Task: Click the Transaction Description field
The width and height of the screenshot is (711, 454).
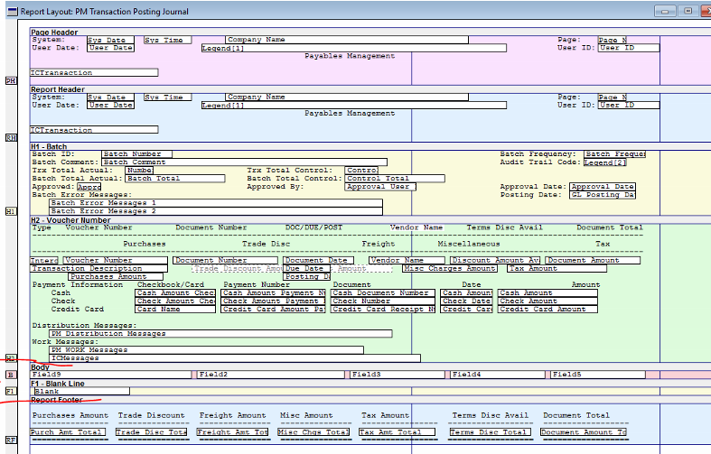Action: coord(98,268)
